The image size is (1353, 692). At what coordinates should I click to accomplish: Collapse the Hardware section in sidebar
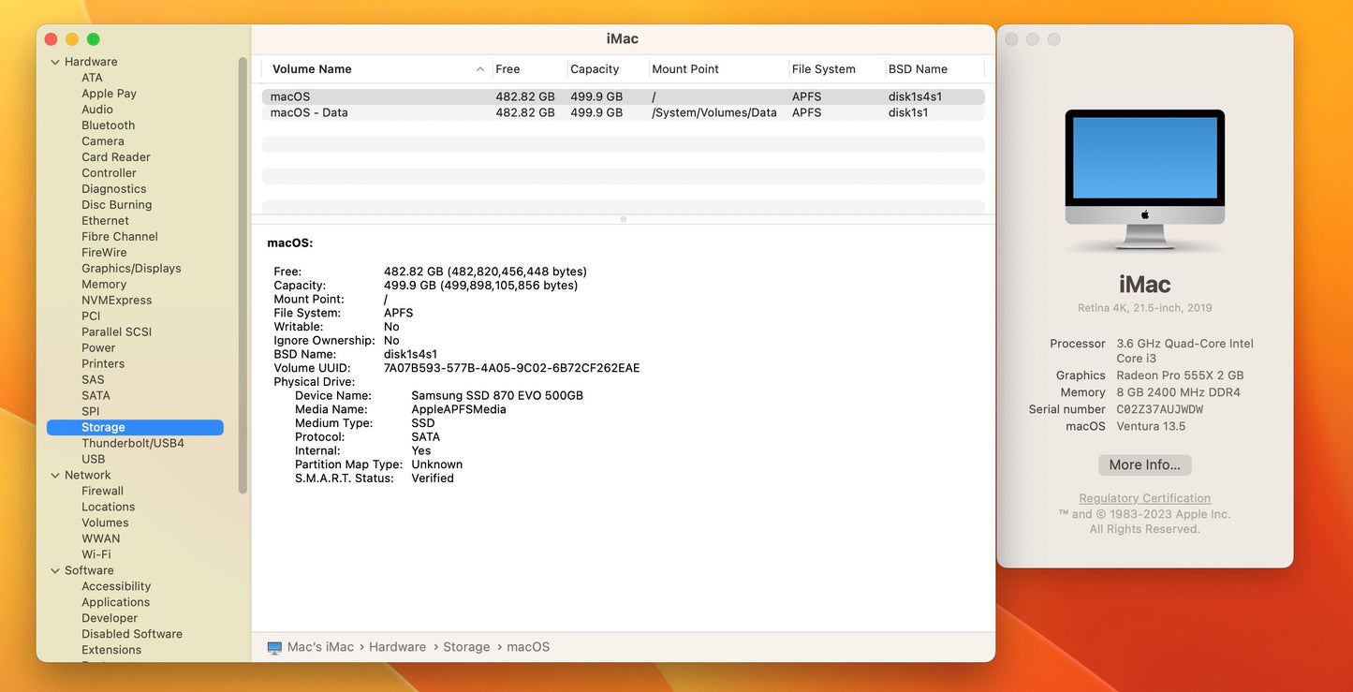[x=54, y=62]
